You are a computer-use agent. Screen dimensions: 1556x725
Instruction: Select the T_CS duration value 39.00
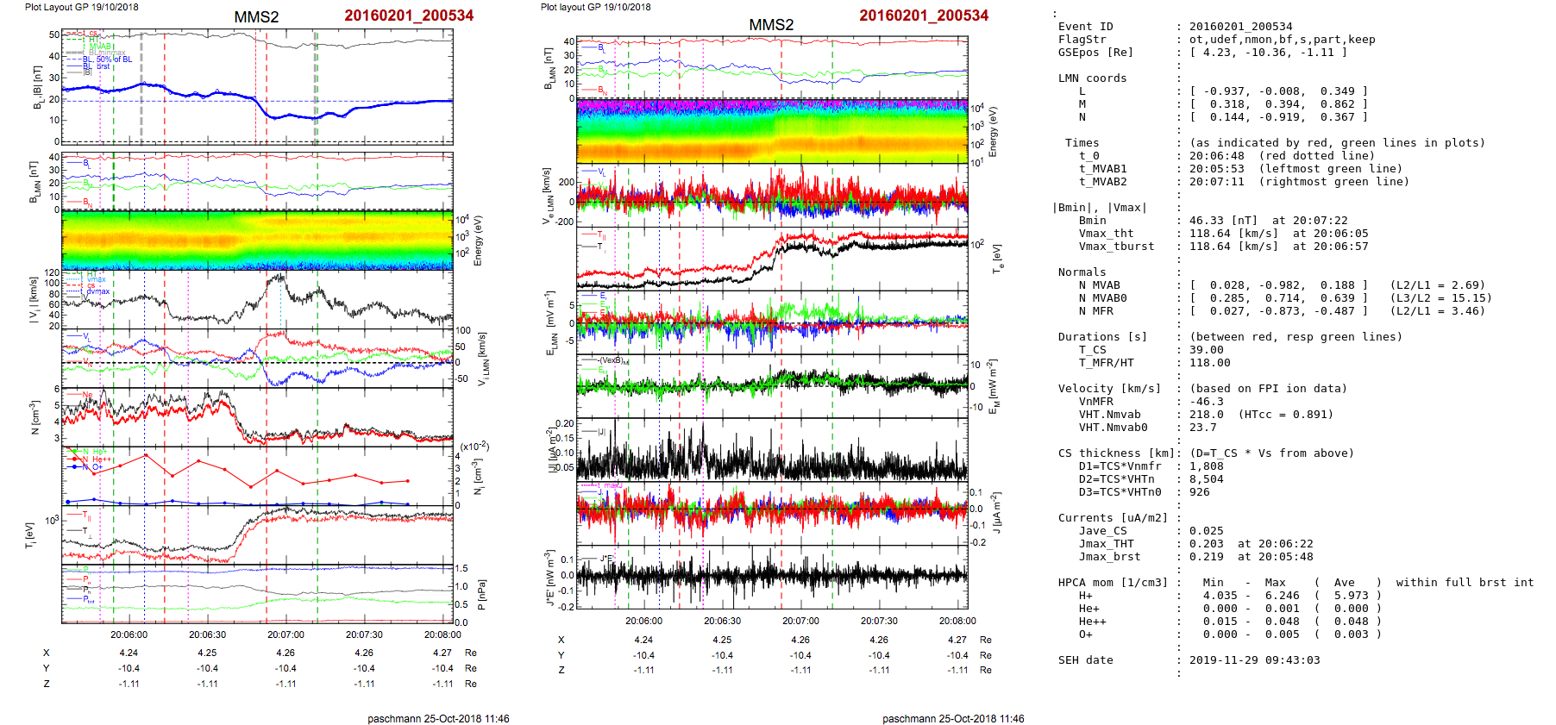tap(1206, 350)
